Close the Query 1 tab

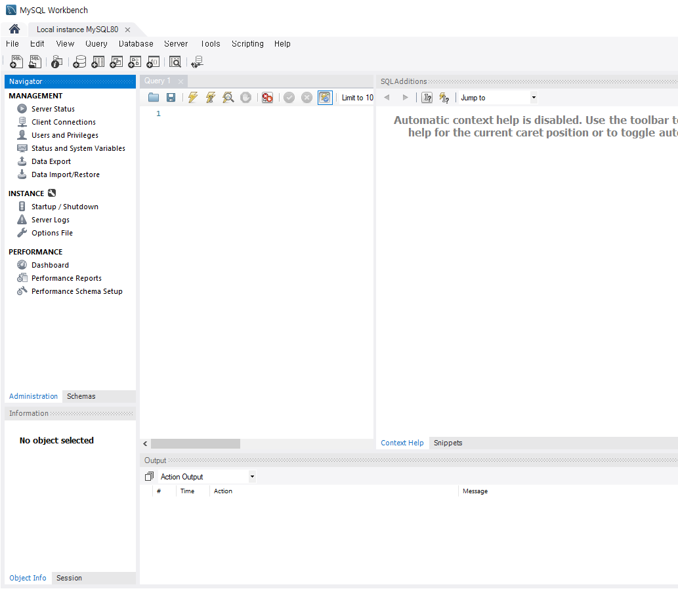[x=180, y=82]
